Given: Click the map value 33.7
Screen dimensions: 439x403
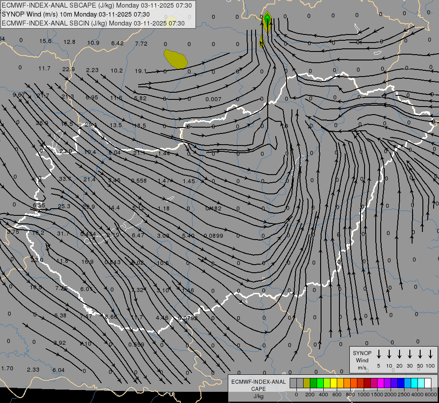Looking at the screenshot, I should tap(65, 179).
